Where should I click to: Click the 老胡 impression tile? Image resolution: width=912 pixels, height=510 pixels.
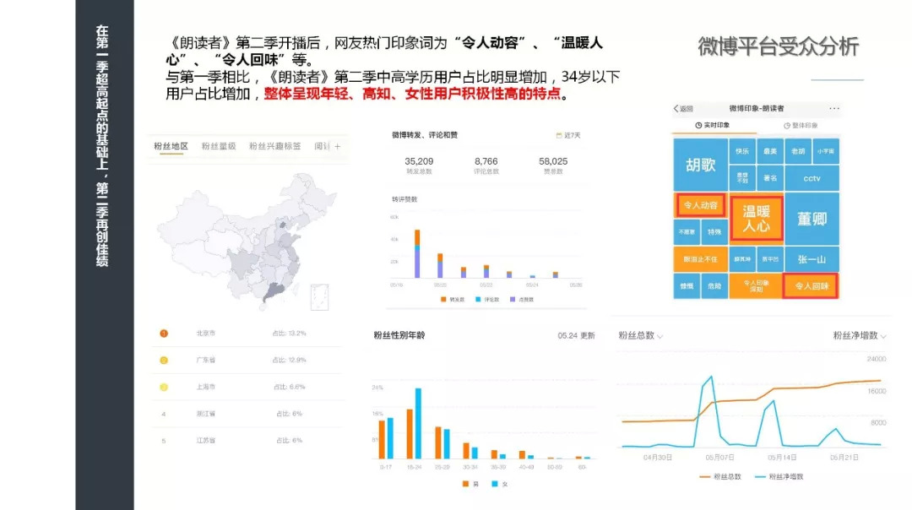pos(798,151)
